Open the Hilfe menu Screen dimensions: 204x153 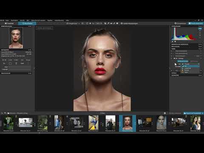tap(67, 20)
